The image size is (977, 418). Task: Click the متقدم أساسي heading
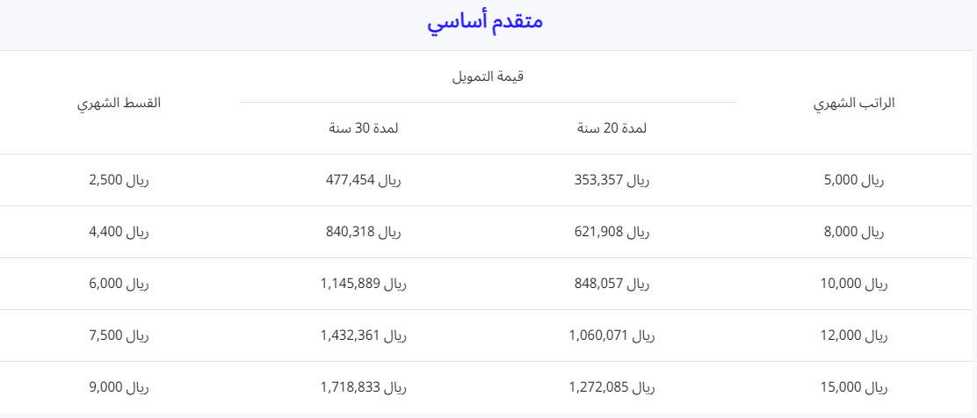pos(485,22)
